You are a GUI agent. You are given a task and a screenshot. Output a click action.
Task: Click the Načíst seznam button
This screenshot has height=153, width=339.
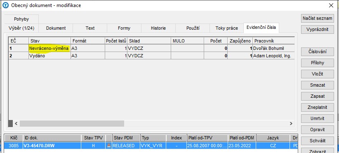point(318,19)
